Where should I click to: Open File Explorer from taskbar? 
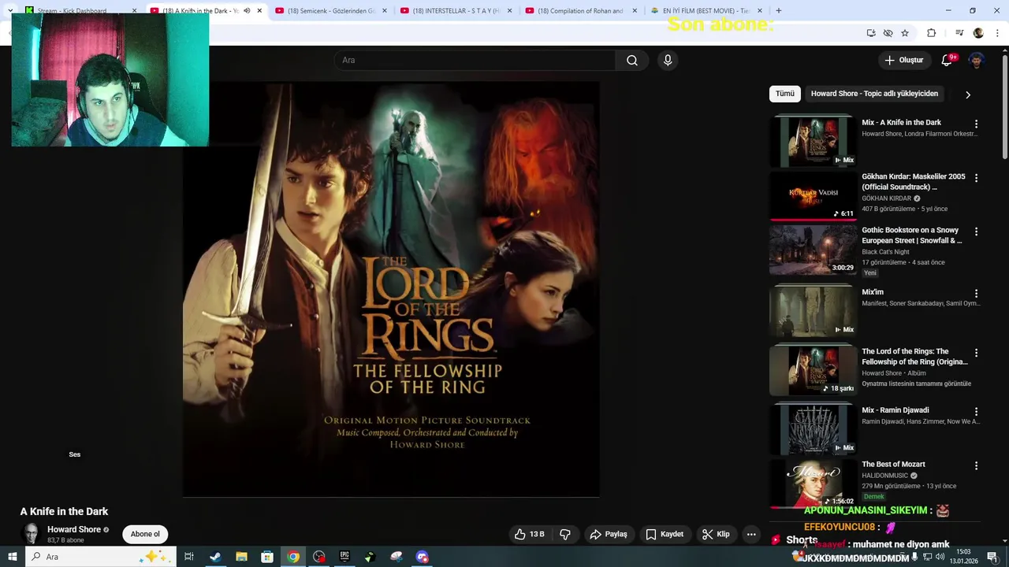[x=241, y=557]
